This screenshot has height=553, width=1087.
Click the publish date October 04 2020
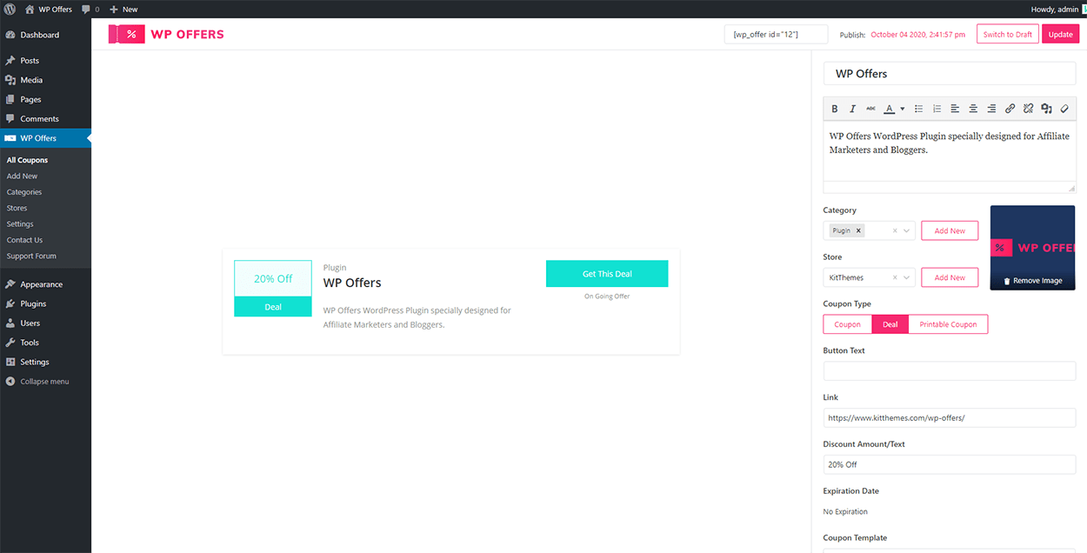[917, 35]
